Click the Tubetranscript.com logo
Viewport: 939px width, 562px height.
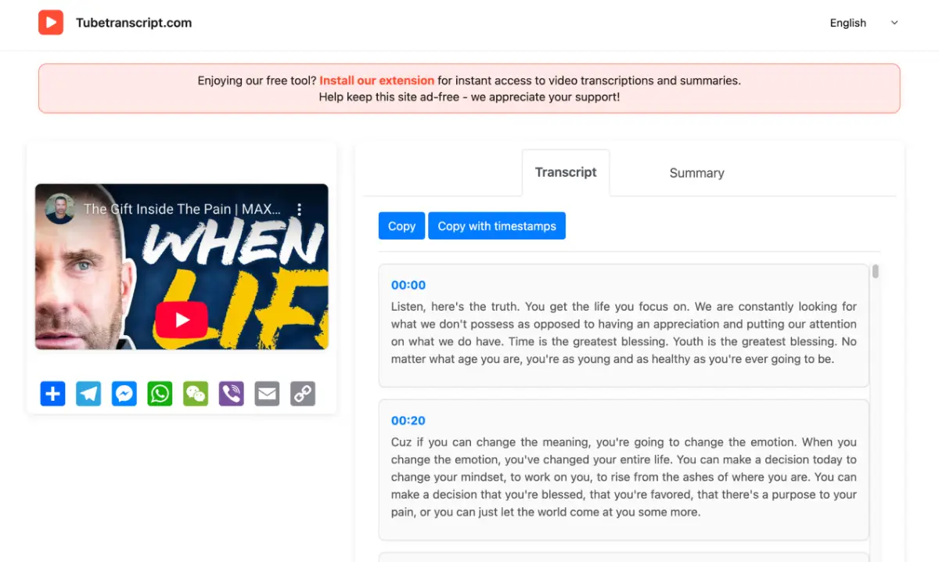tap(114, 22)
